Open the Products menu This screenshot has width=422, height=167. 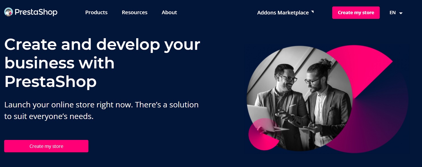[96, 12]
